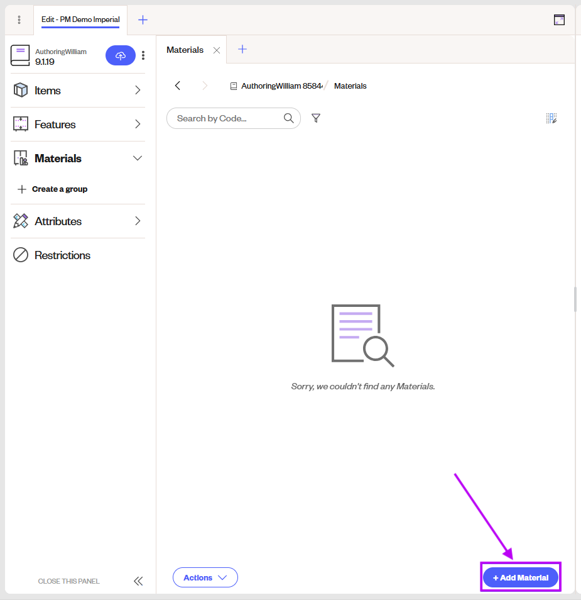The width and height of the screenshot is (581, 600).
Task: Click the vertical scrollbar handle at right edge
Action: click(x=575, y=299)
